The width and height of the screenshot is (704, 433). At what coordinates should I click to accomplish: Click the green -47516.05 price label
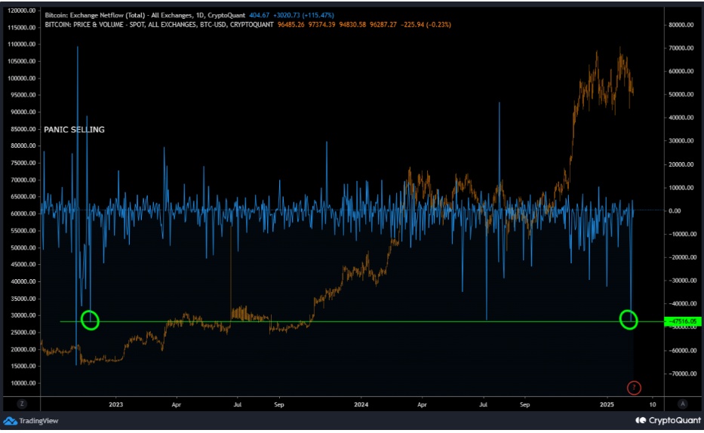point(682,321)
